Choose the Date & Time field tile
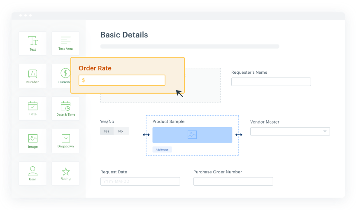Screen dimensions: 356x210 tap(65, 108)
